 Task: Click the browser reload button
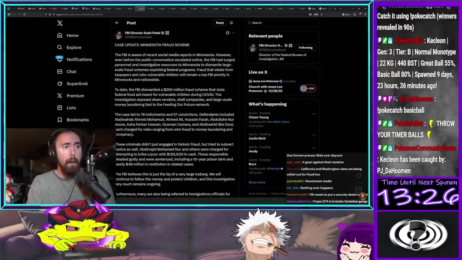(24, 14)
